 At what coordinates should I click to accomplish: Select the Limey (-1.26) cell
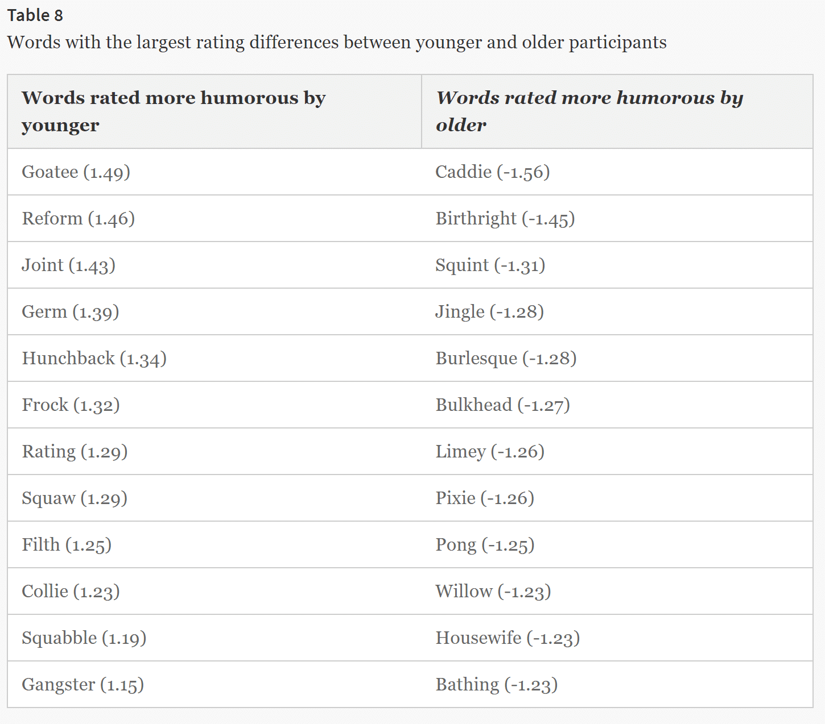490,452
